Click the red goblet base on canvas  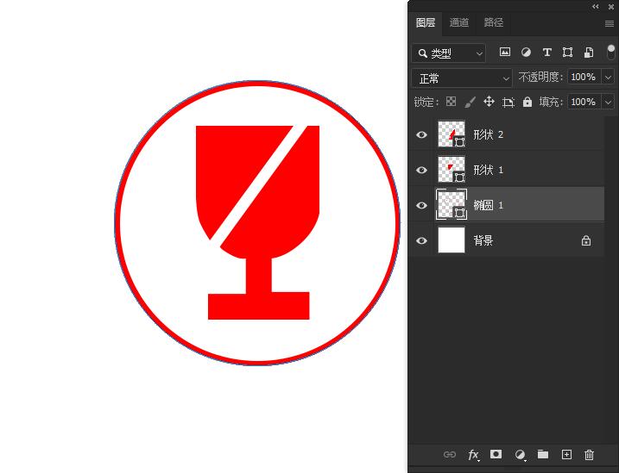point(259,306)
